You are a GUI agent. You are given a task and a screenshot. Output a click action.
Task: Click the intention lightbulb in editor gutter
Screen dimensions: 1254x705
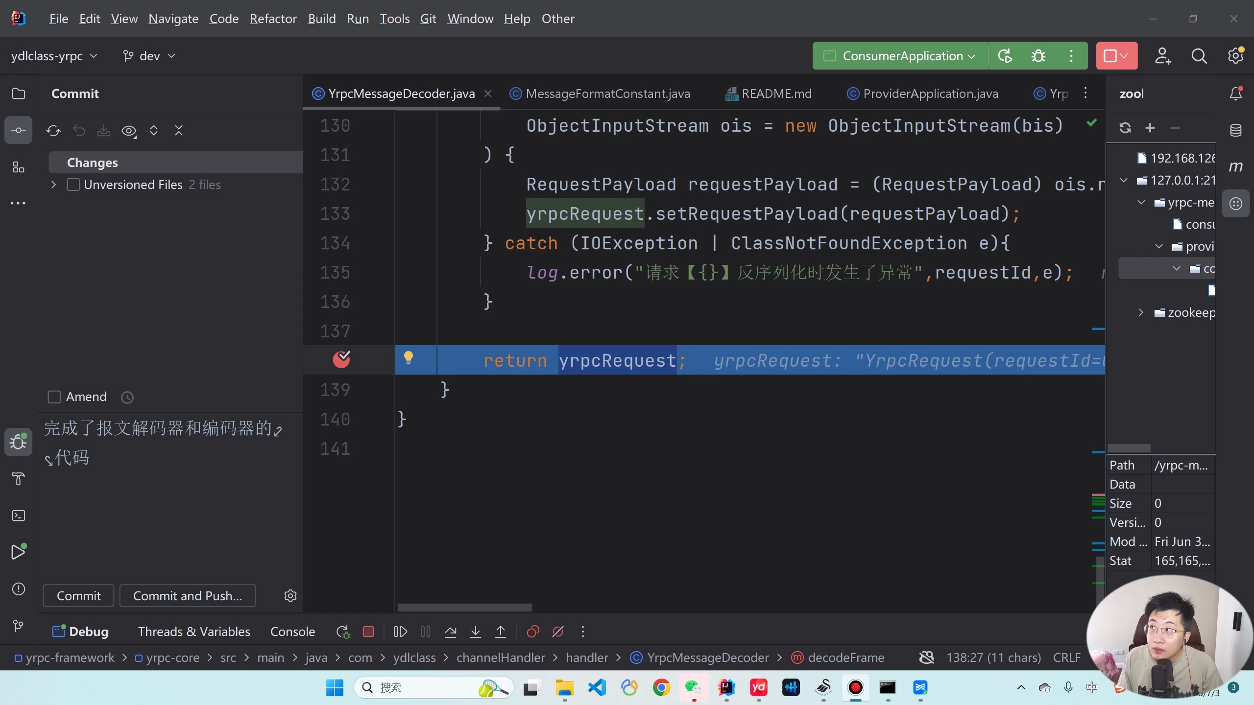(408, 358)
